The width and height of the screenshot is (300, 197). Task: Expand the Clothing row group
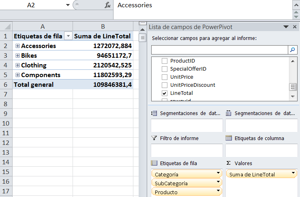tap(17, 65)
